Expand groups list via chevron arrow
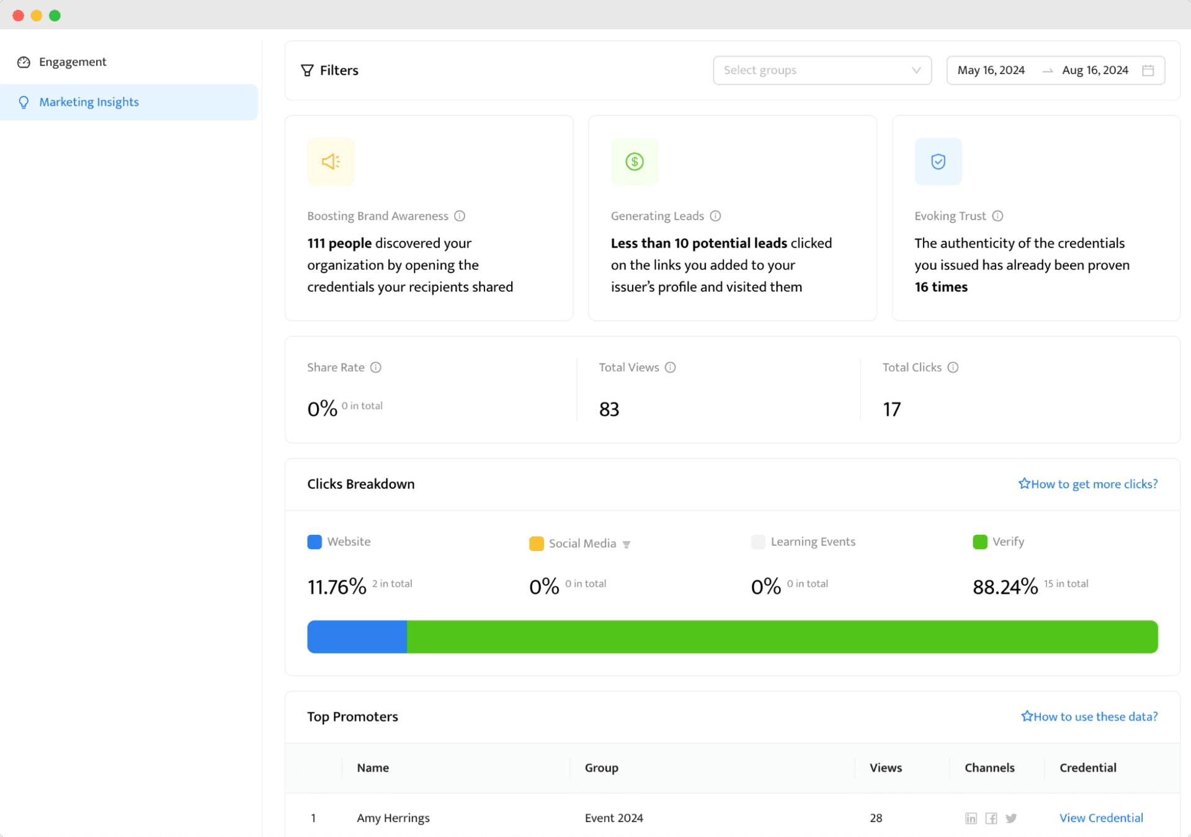Screen dimensions: 1191x837 pos(916,70)
